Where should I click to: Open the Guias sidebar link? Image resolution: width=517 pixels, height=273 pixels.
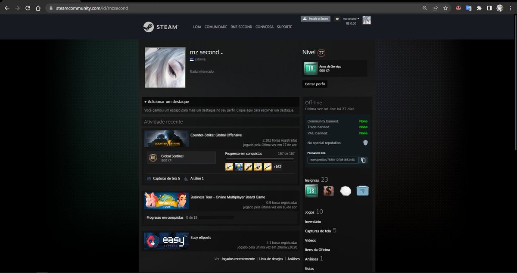pos(309,268)
